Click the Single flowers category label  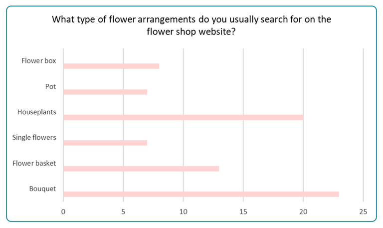(x=34, y=137)
